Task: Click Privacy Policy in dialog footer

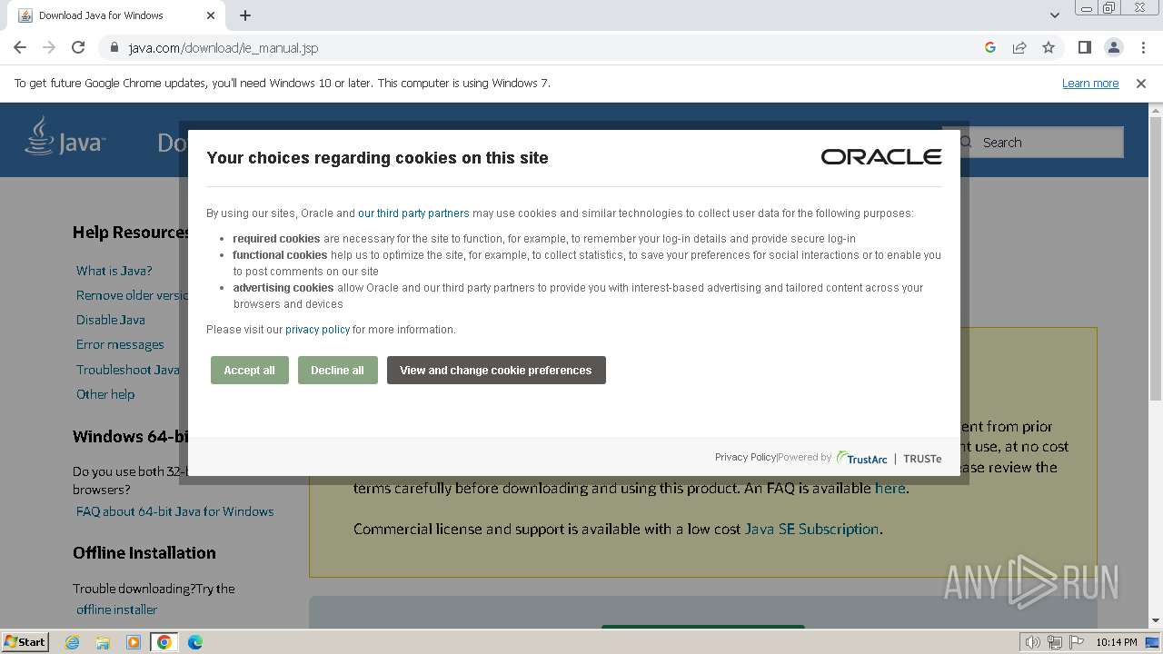Action: click(745, 458)
